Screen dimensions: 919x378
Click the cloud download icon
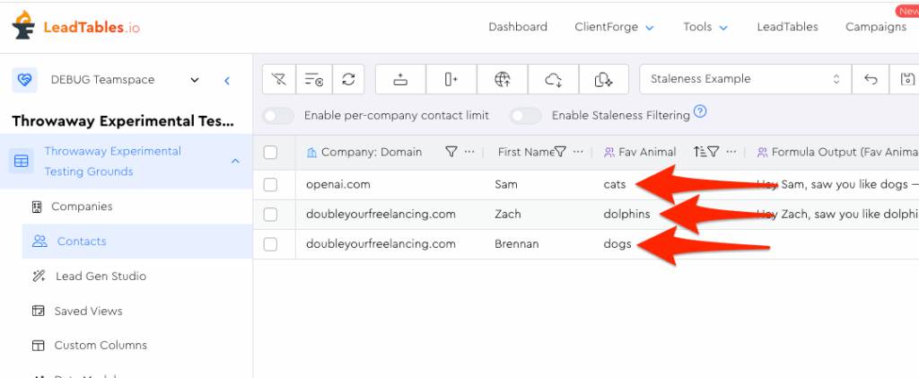554,79
